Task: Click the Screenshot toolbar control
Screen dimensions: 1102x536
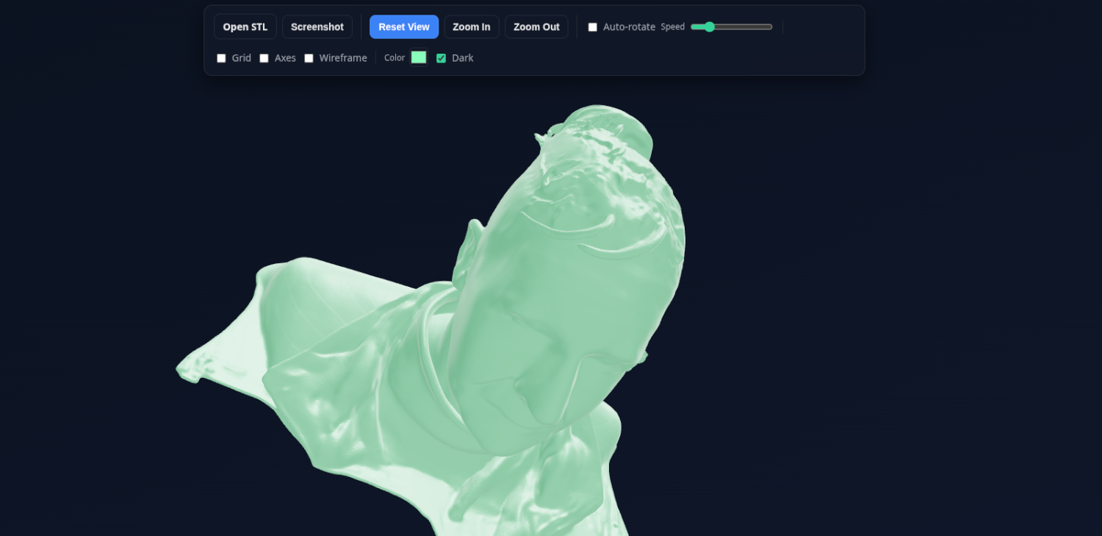Action: click(x=317, y=26)
